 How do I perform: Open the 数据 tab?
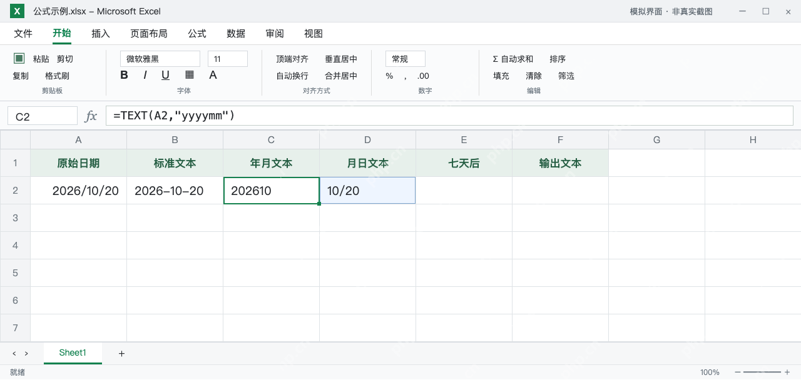pos(236,34)
